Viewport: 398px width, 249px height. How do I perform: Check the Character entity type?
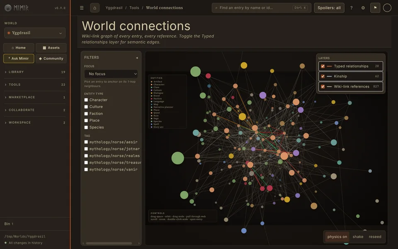[x=86, y=100]
